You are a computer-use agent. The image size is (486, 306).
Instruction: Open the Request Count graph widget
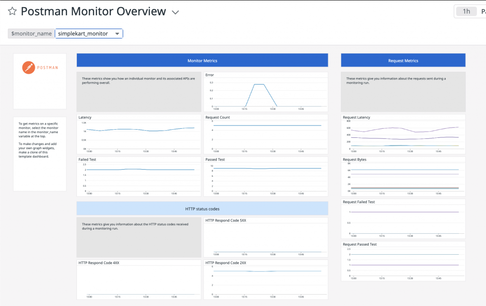(266, 134)
